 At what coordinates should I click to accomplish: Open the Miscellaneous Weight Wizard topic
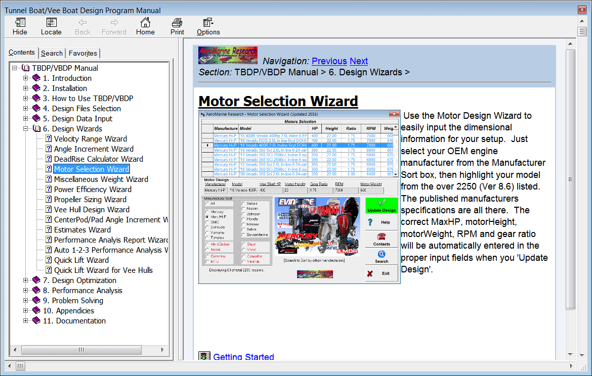(101, 179)
